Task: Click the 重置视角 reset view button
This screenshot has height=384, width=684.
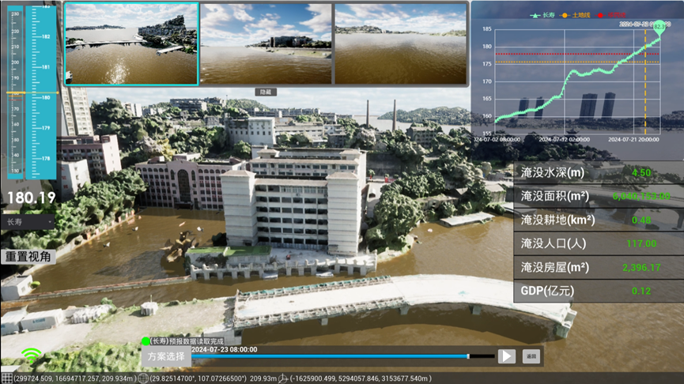Action: pyautogui.click(x=28, y=256)
